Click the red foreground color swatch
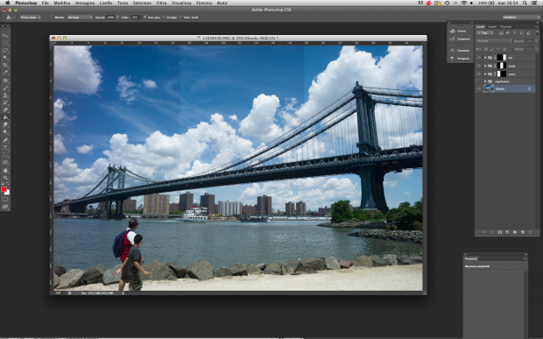The height and width of the screenshot is (339, 543). [x=4, y=189]
